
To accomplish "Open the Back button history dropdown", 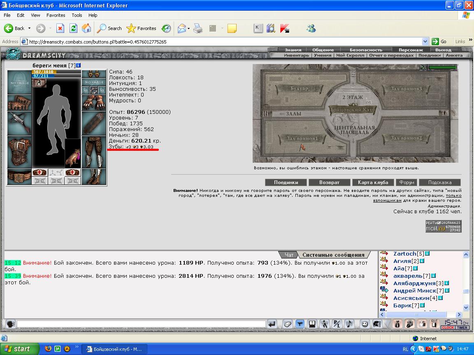I will (29, 28).
